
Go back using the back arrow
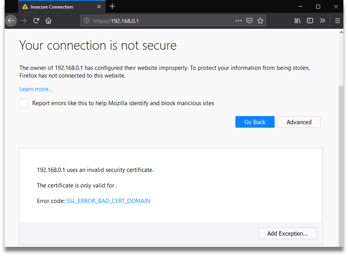pyautogui.click(x=11, y=21)
